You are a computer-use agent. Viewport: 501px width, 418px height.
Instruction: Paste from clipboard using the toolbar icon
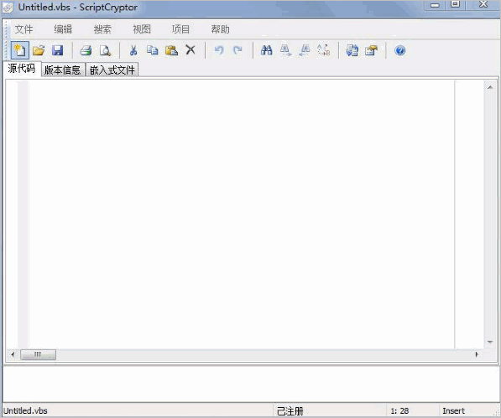[x=171, y=50]
